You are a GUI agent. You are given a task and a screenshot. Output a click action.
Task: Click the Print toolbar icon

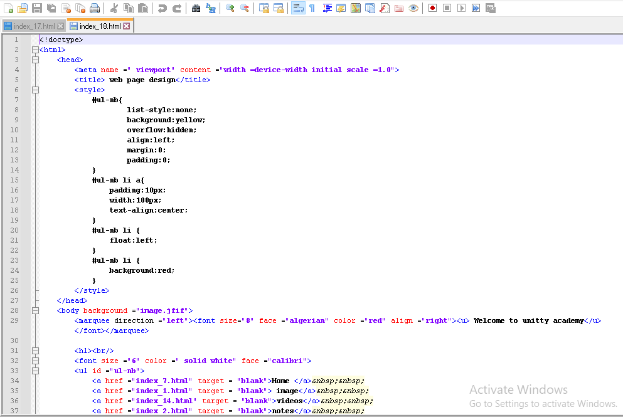tap(95, 8)
